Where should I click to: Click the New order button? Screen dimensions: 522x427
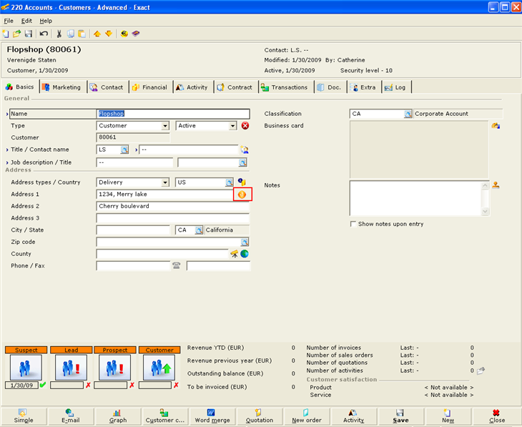pos(306,416)
